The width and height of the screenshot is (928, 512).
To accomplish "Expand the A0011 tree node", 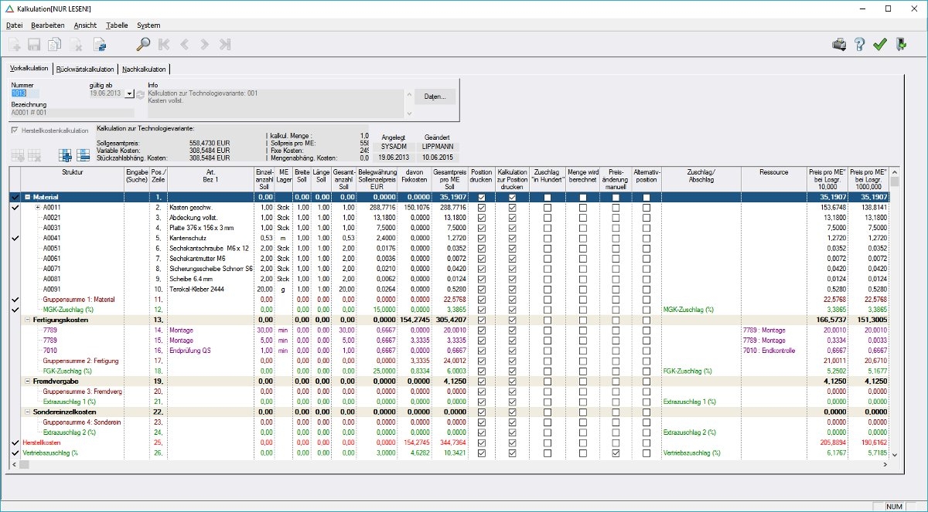I will click(38, 208).
